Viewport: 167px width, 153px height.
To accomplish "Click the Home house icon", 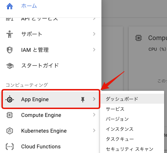I will 10,6.
